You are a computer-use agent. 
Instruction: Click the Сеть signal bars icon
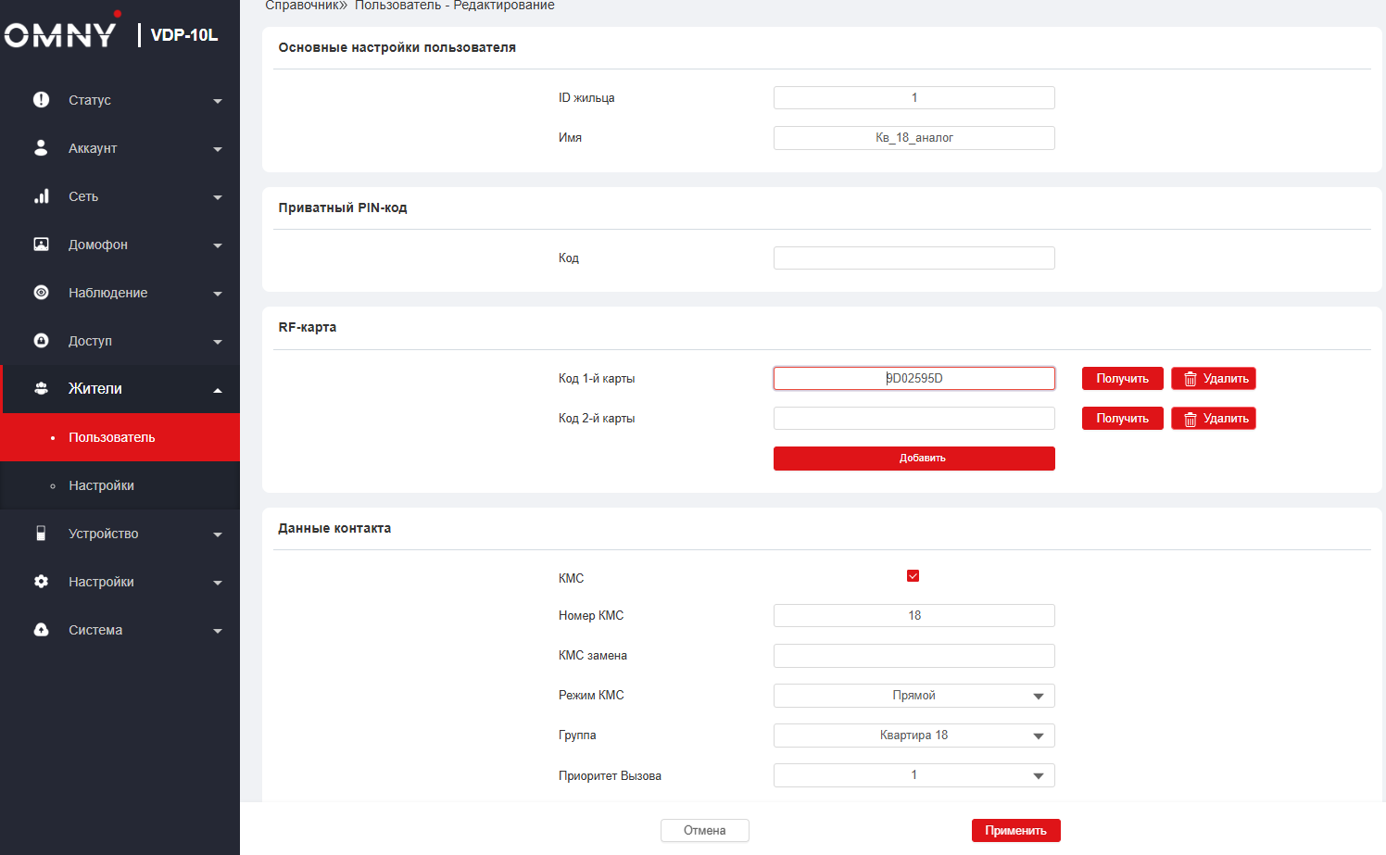(41, 196)
